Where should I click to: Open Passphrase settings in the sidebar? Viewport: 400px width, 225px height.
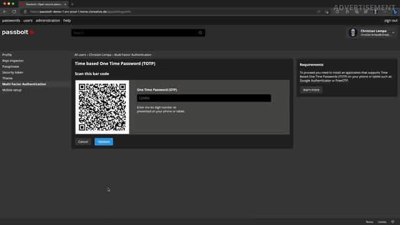click(11, 67)
